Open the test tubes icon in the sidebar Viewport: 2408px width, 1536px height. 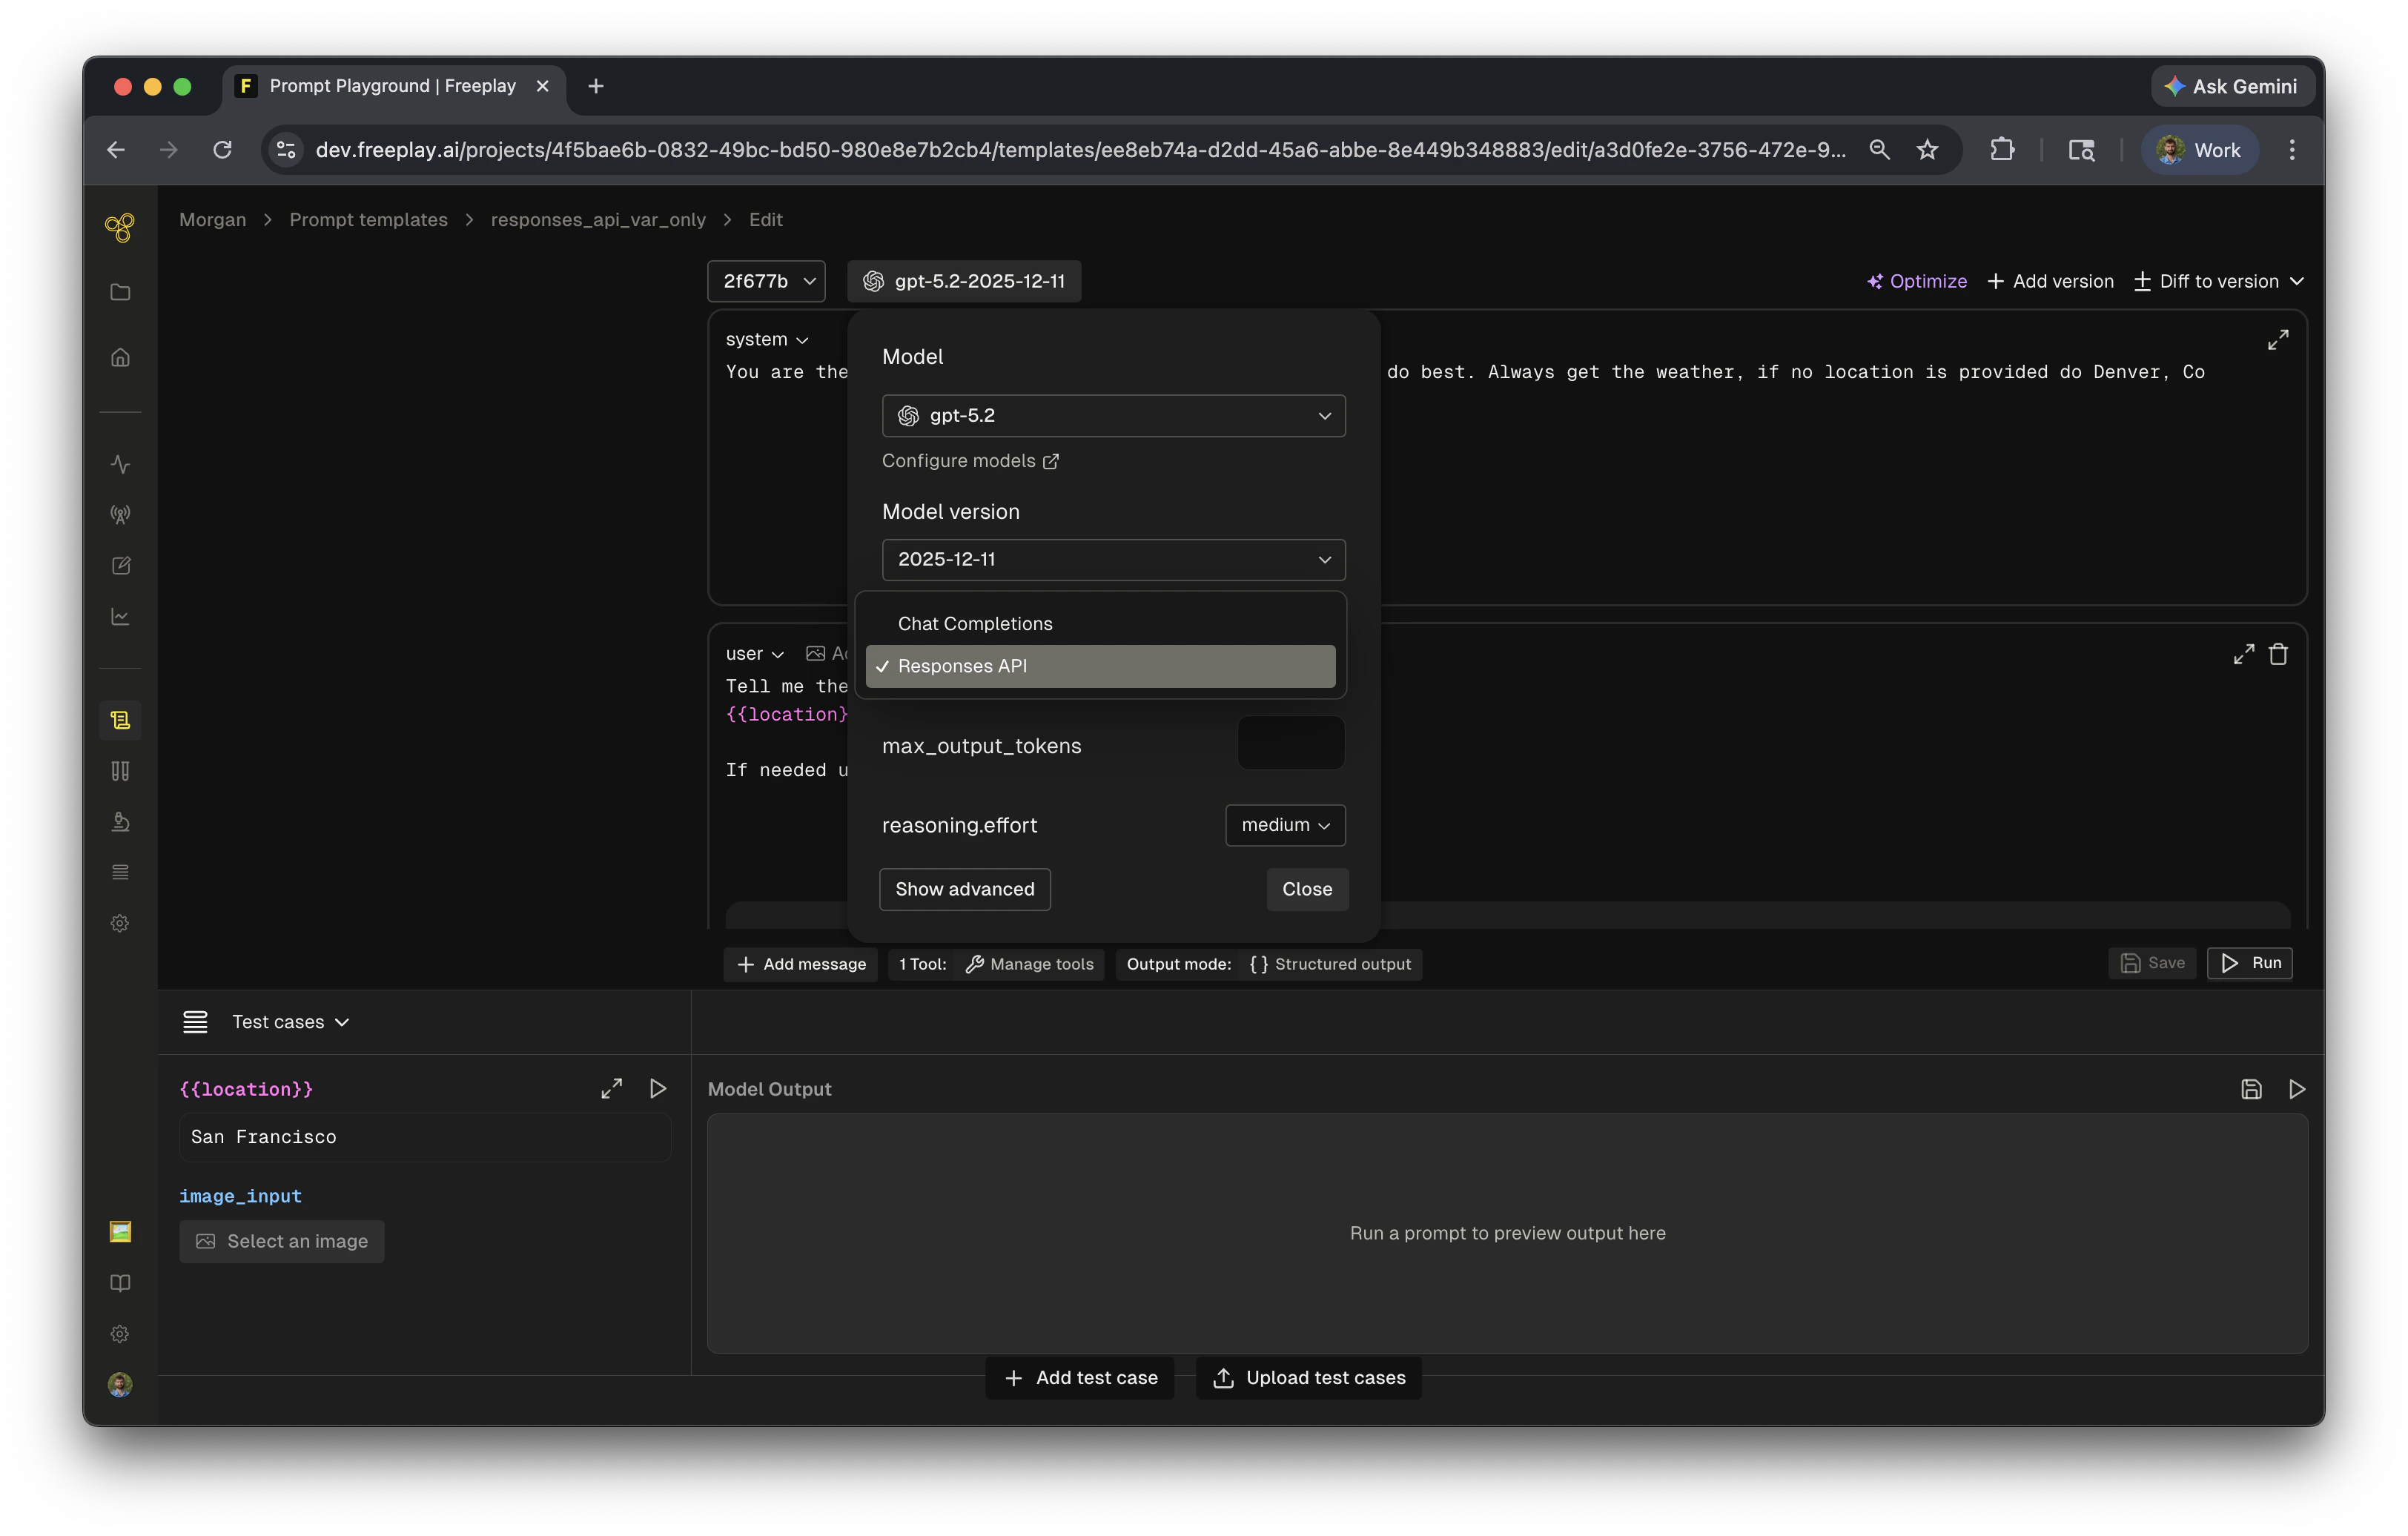[120, 771]
